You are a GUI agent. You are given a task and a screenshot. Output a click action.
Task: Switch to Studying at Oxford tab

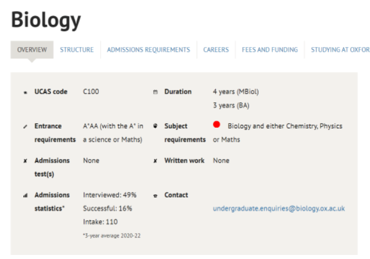pyautogui.click(x=340, y=50)
